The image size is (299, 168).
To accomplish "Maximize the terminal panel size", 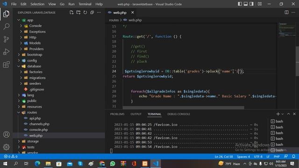I will pyautogui.click(x=289, y=114).
